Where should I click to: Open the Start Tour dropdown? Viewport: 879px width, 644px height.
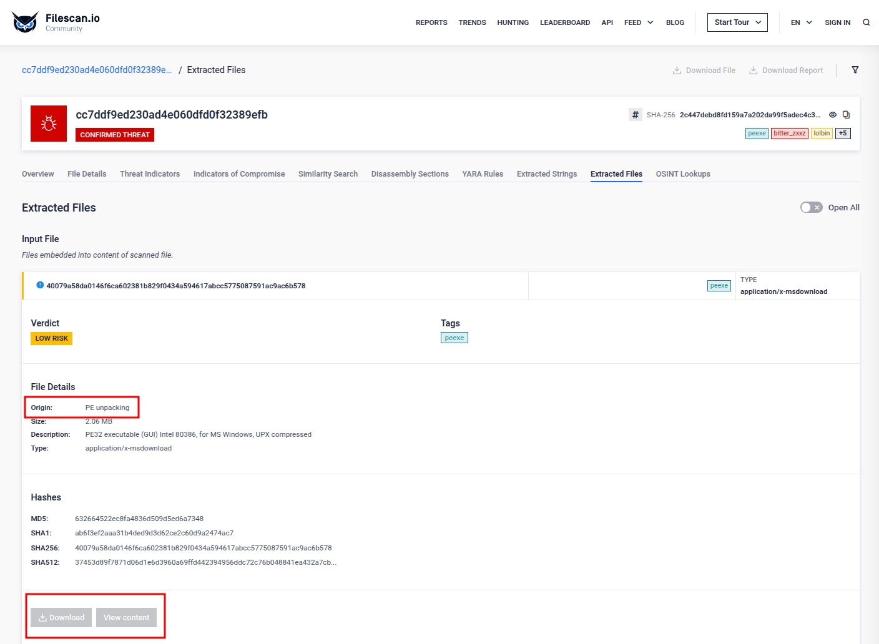click(737, 22)
